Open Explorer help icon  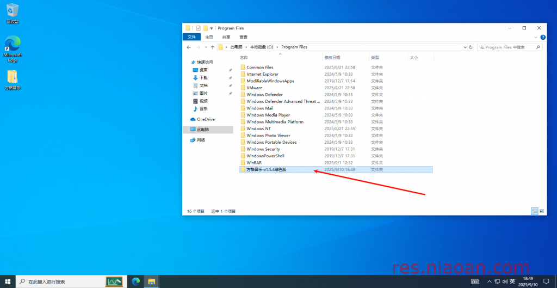tap(543, 38)
